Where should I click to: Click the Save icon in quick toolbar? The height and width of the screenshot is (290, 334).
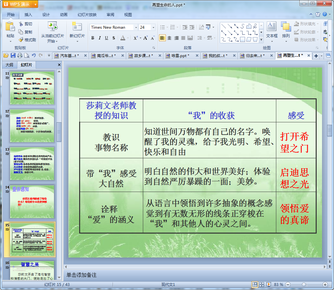point(13,55)
